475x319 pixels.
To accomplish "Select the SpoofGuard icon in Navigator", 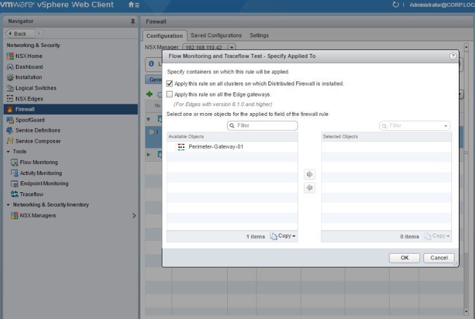I will (10, 120).
